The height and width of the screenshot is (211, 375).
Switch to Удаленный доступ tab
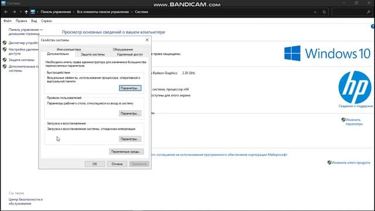point(130,55)
